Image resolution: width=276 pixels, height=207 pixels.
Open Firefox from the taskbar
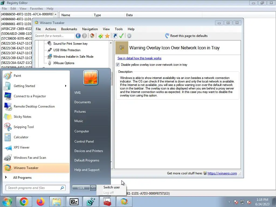[40, 202]
